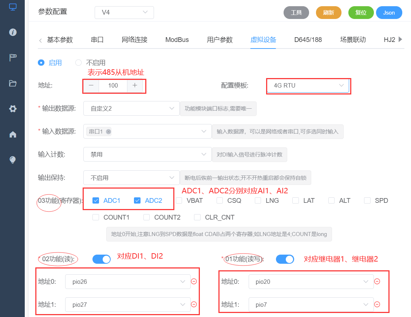411x317 pixels.
Task: Select the monitor icon in the sidebar
Action: point(12,7)
